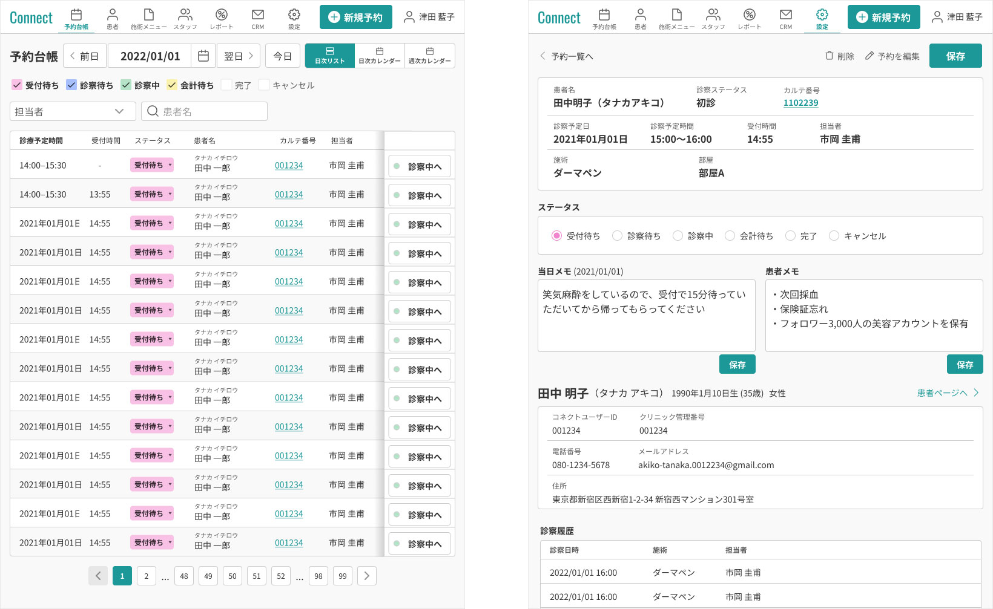
Task: Switch to 週次カレンダー view tab
Action: [x=430, y=56]
